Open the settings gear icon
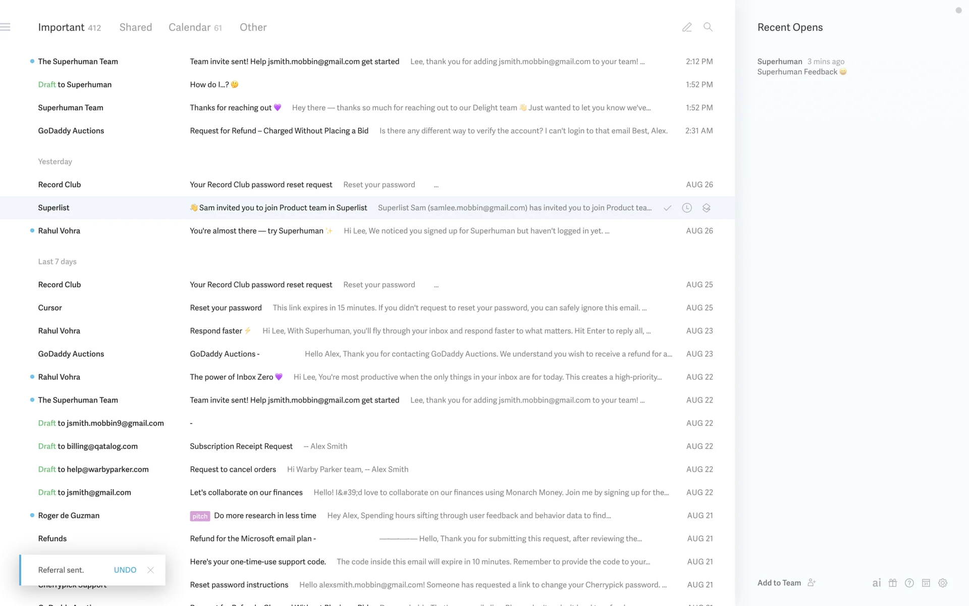 [943, 583]
